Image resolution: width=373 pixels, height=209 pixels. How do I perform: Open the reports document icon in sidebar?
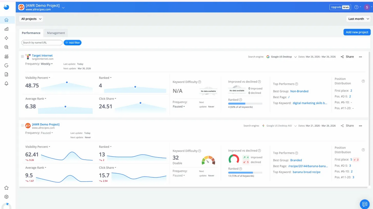click(6, 74)
